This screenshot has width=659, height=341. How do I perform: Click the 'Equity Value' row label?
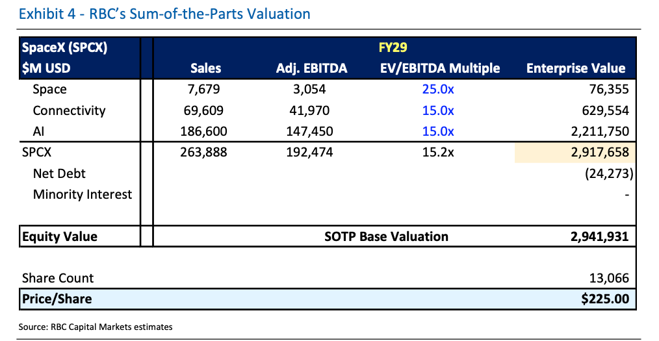(x=60, y=236)
